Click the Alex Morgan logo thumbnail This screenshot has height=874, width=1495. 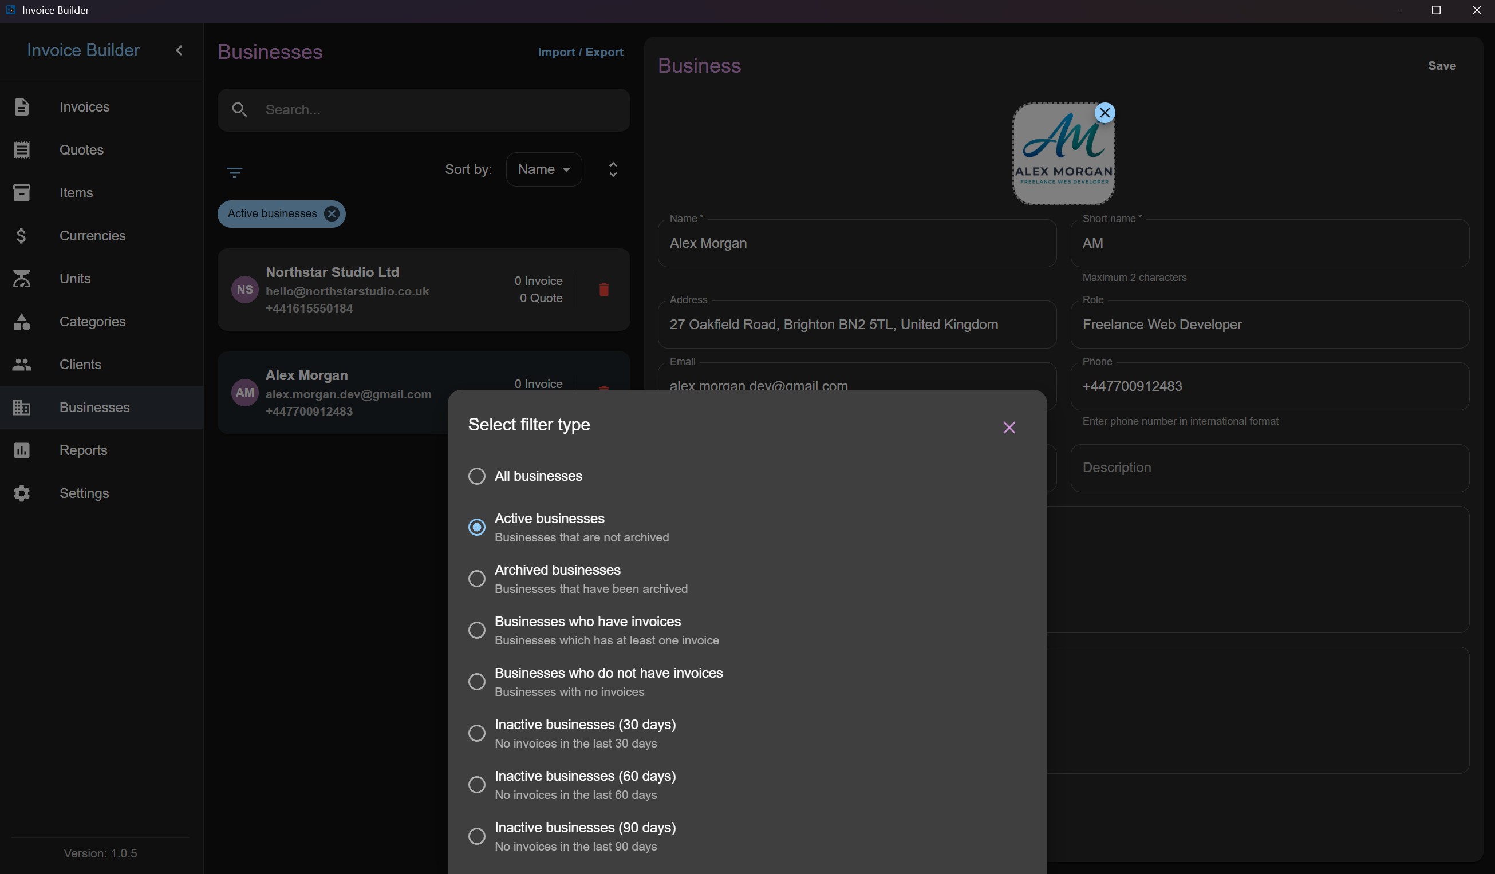tap(1063, 154)
